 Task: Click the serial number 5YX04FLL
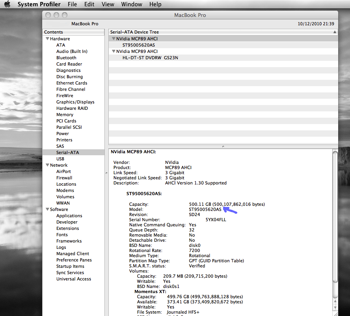pos(216,220)
